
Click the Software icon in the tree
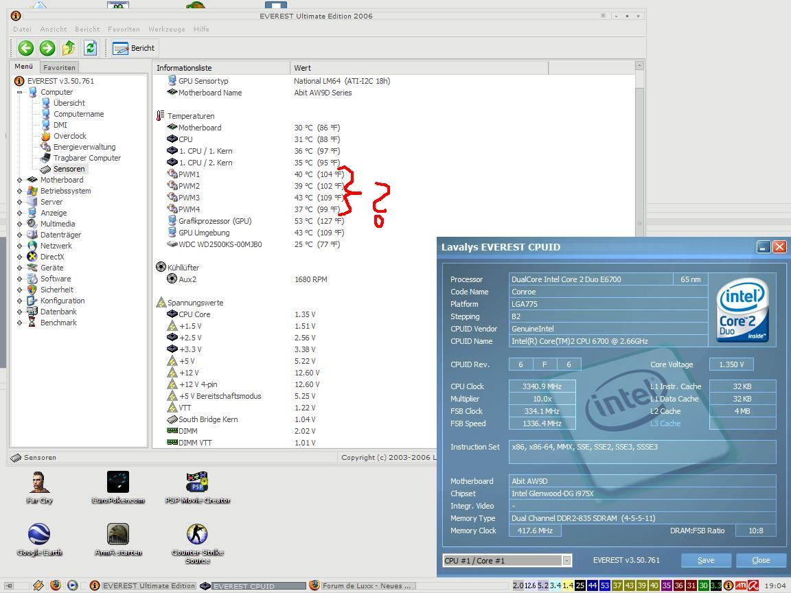[32, 279]
